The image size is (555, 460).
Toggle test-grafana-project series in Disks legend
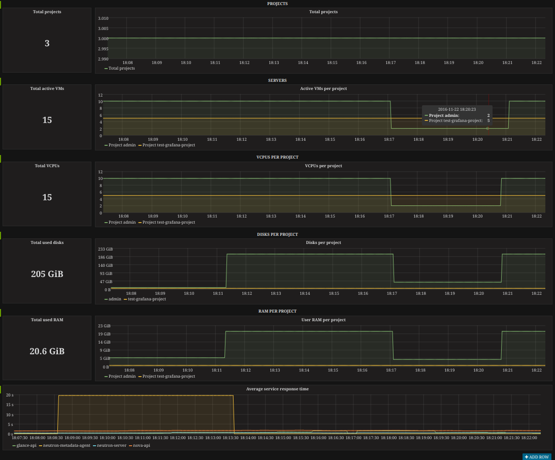tap(147, 299)
